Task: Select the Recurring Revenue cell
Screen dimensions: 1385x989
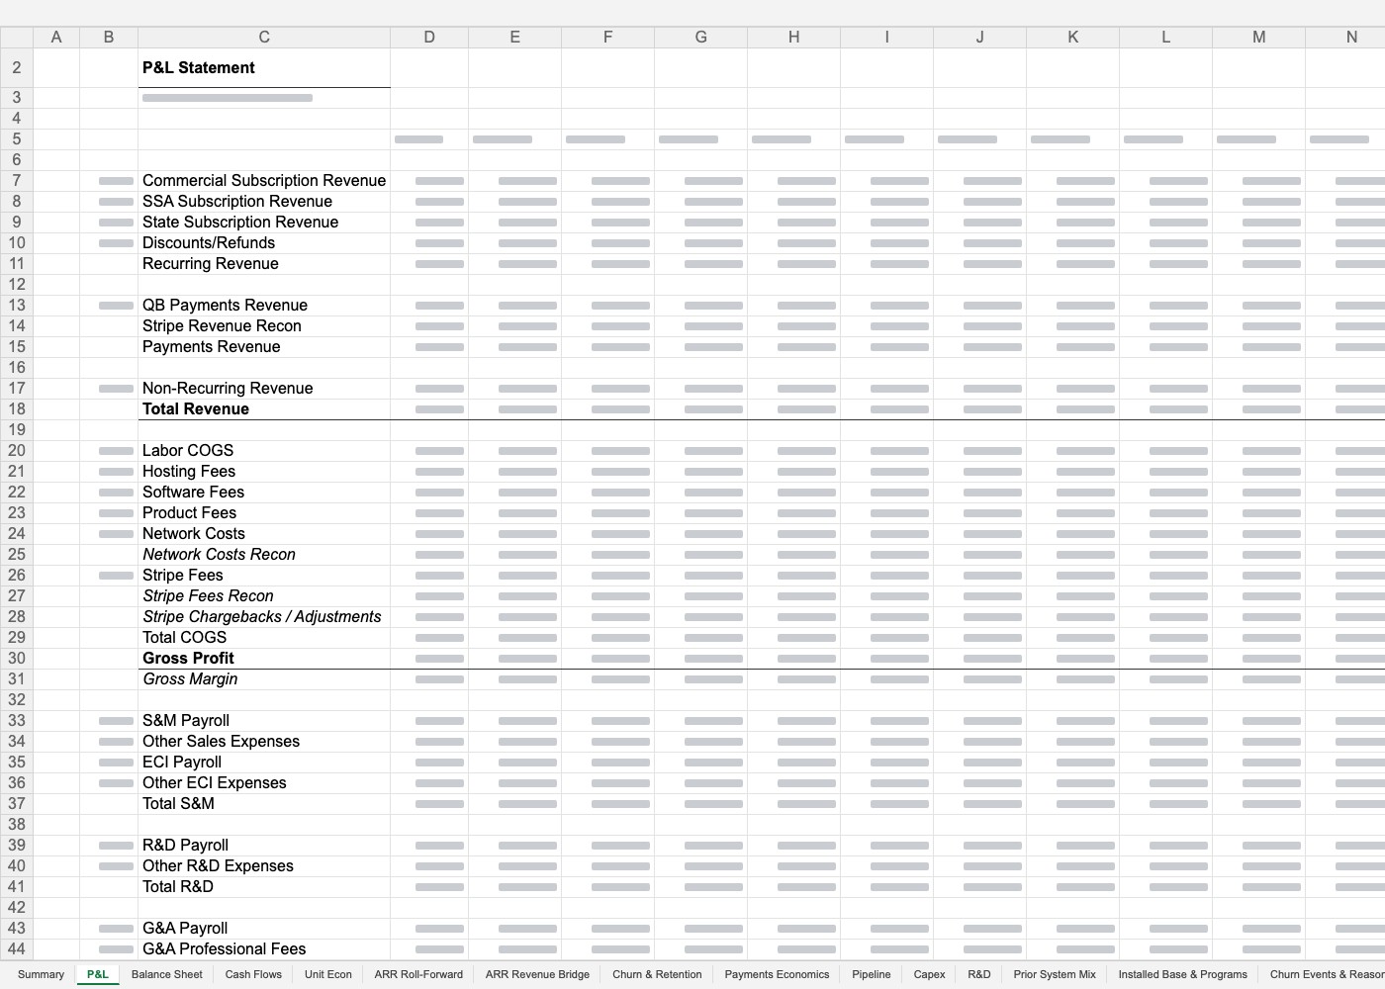Action: click(264, 264)
